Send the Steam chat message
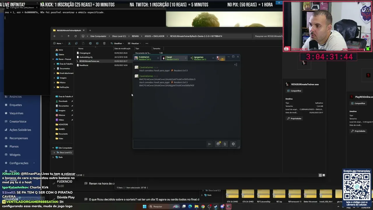The height and width of the screenshot is (210, 373). [210, 144]
